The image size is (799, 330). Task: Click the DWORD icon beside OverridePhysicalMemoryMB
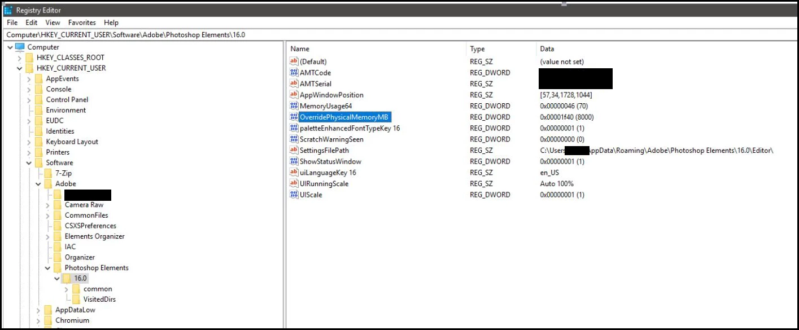pyautogui.click(x=294, y=117)
